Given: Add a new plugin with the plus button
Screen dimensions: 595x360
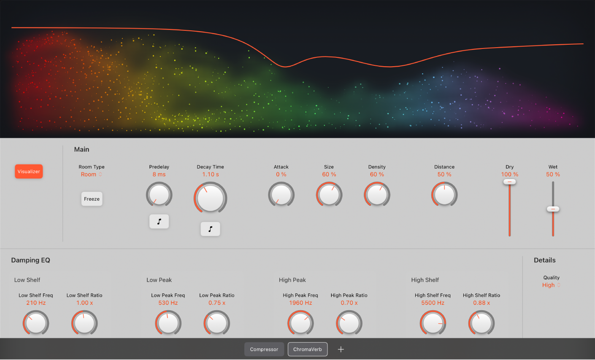Looking at the screenshot, I should click(x=341, y=349).
